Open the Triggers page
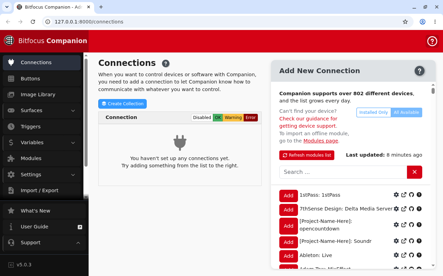The width and height of the screenshot is (443, 276). [x=42, y=127]
